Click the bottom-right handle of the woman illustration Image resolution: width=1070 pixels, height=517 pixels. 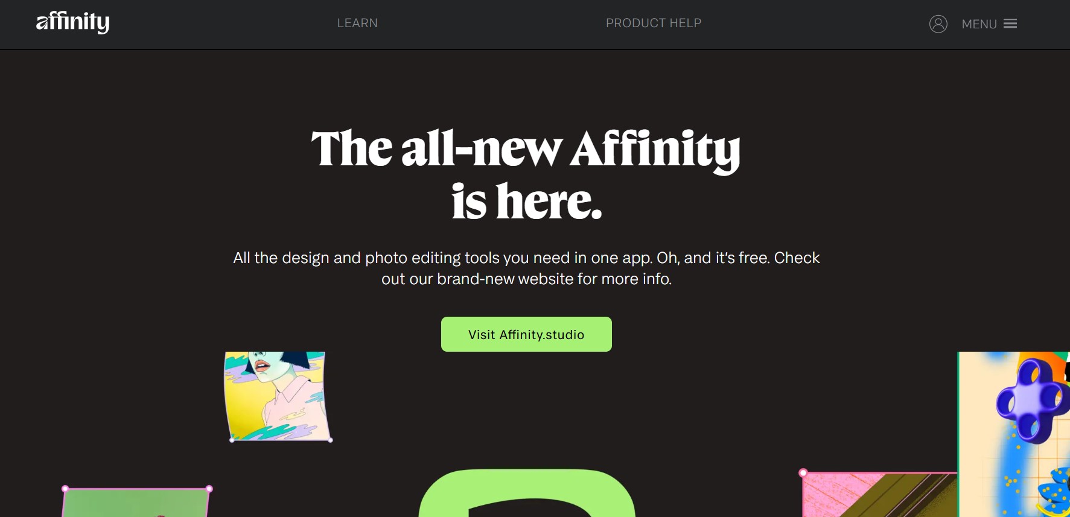pyautogui.click(x=330, y=440)
